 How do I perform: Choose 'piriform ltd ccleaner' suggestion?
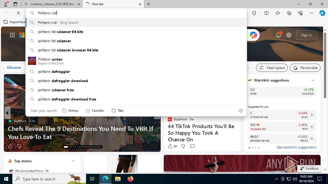(x=136, y=41)
